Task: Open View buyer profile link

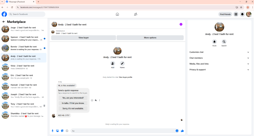Action: pos(126,77)
